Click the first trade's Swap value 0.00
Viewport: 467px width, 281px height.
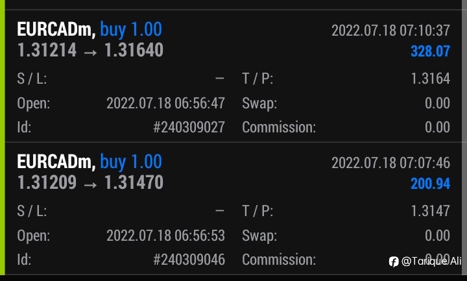(x=437, y=103)
